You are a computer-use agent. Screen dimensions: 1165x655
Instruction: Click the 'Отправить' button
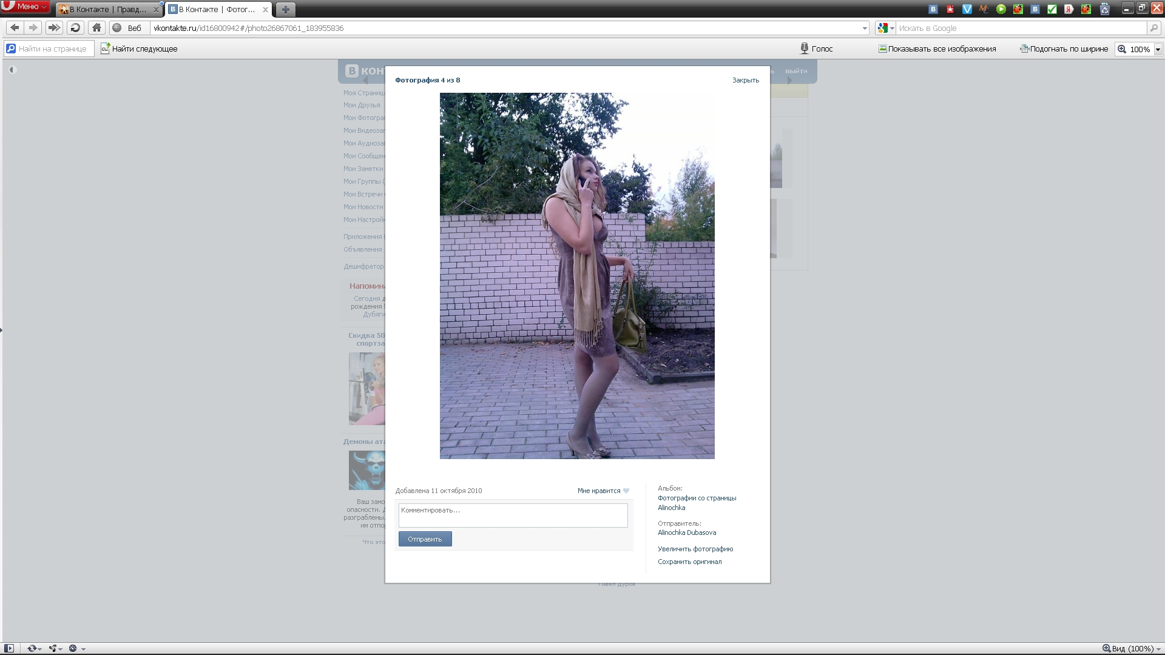click(x=425, y=539)
